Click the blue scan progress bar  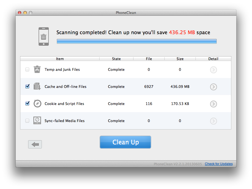point(136,41)
